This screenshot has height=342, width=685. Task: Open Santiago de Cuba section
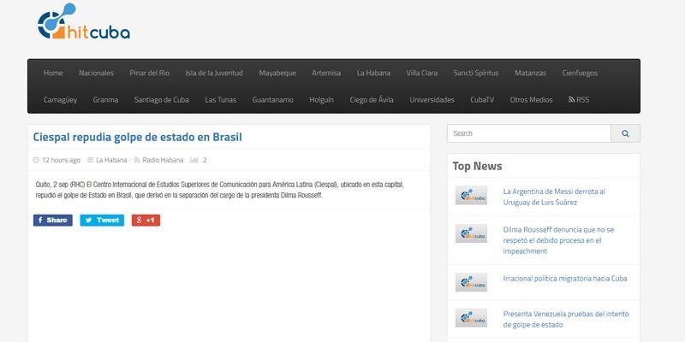tap(162, 99)
